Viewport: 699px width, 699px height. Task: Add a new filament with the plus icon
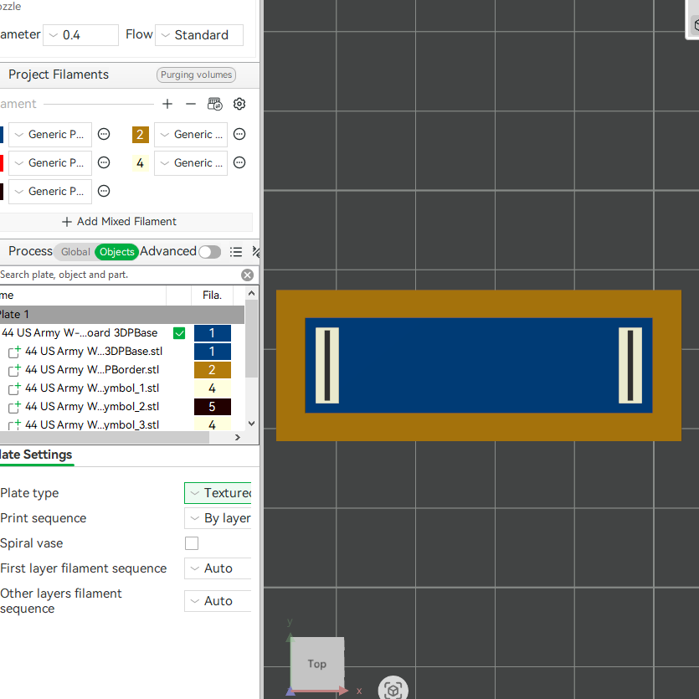click(167, 104)
